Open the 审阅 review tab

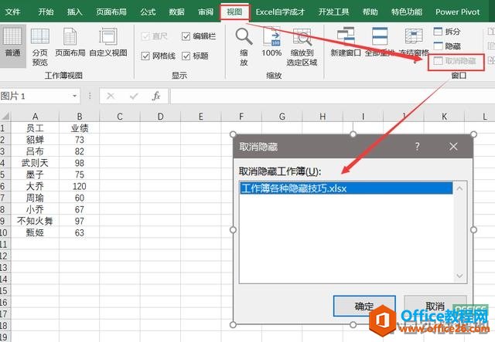(x=206, y=12)
